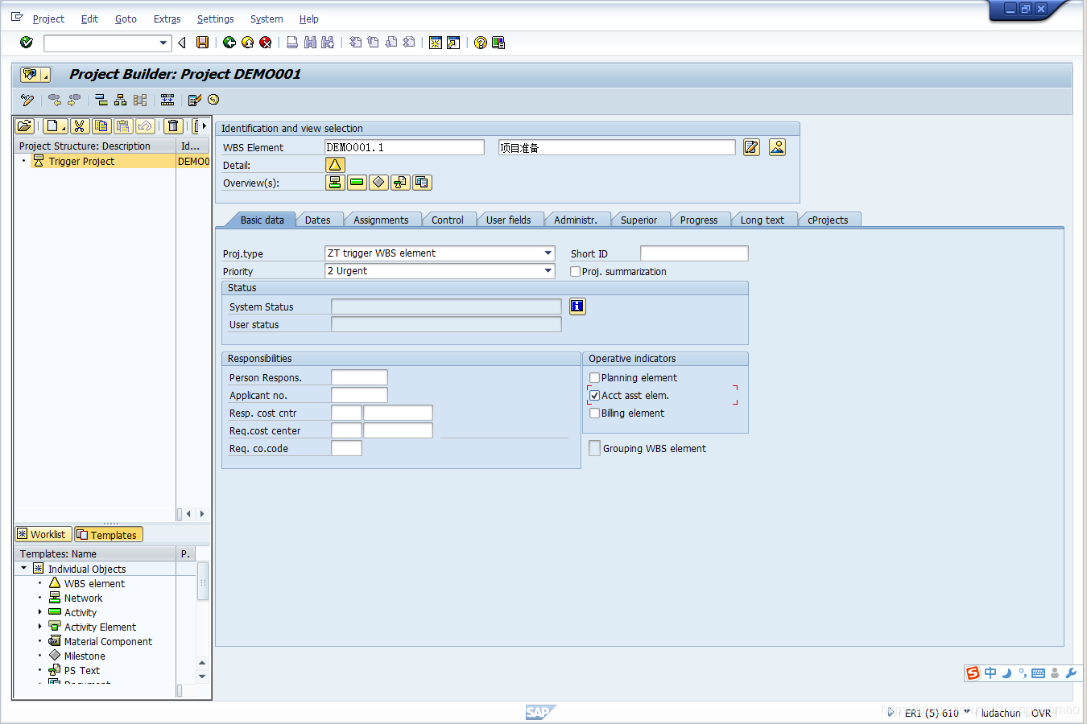The image size is (1087, 724).
Task: Click project structure horizontal scroll right arrow
Action: click(202, 514)
